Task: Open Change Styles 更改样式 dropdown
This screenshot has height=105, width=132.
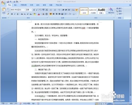Action: click(x=111, y=11)
